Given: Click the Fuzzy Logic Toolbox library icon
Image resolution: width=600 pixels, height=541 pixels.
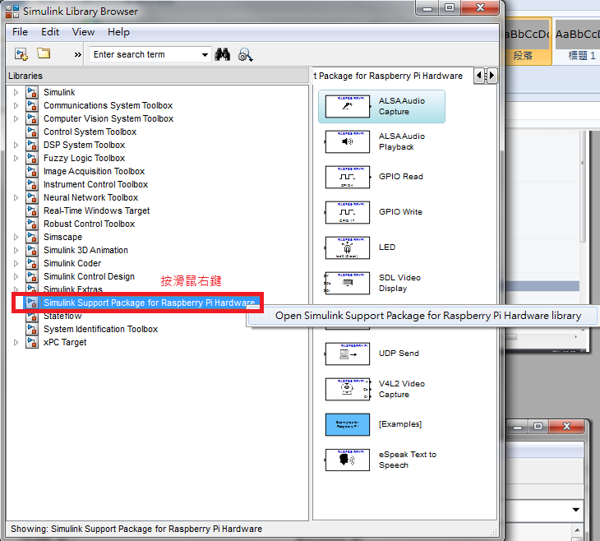Looking at the screenshot, I should click(x=32, y=158).
